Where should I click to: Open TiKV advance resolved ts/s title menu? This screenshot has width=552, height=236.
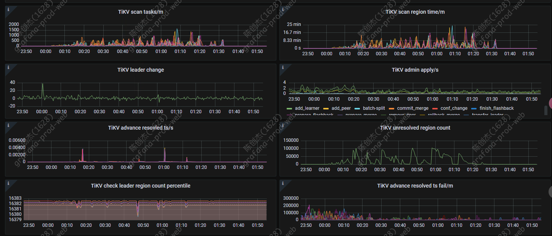click(x=141, y=128)
